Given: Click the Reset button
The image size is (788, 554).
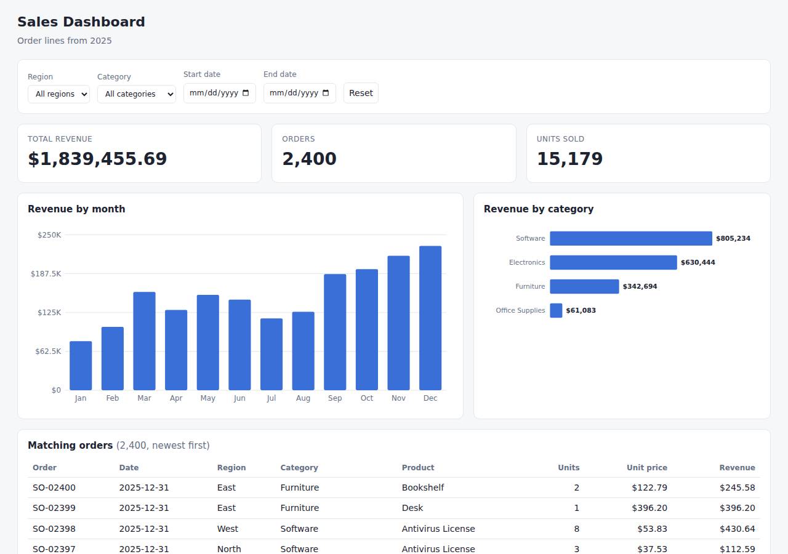Looking at the screenshot, I should (361, 93).
